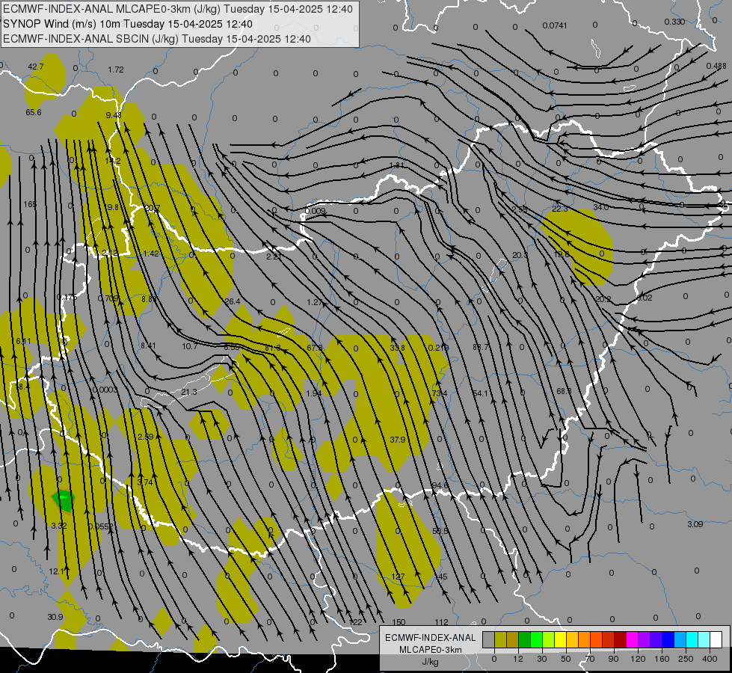
Task: Click the legend title MLCAPE0-3km
Action: 431,650
